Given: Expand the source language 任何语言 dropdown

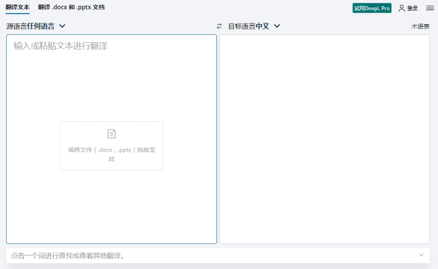Looking at the screenshot, I should 36,27.
